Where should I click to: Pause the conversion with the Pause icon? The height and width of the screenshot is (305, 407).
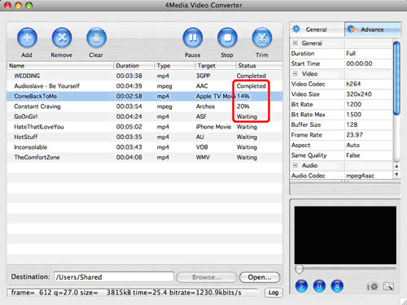coord(193,37)
